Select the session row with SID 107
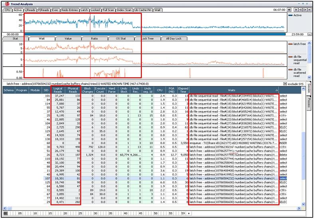Viewport: 314px width, 219px height. [165, 178]
